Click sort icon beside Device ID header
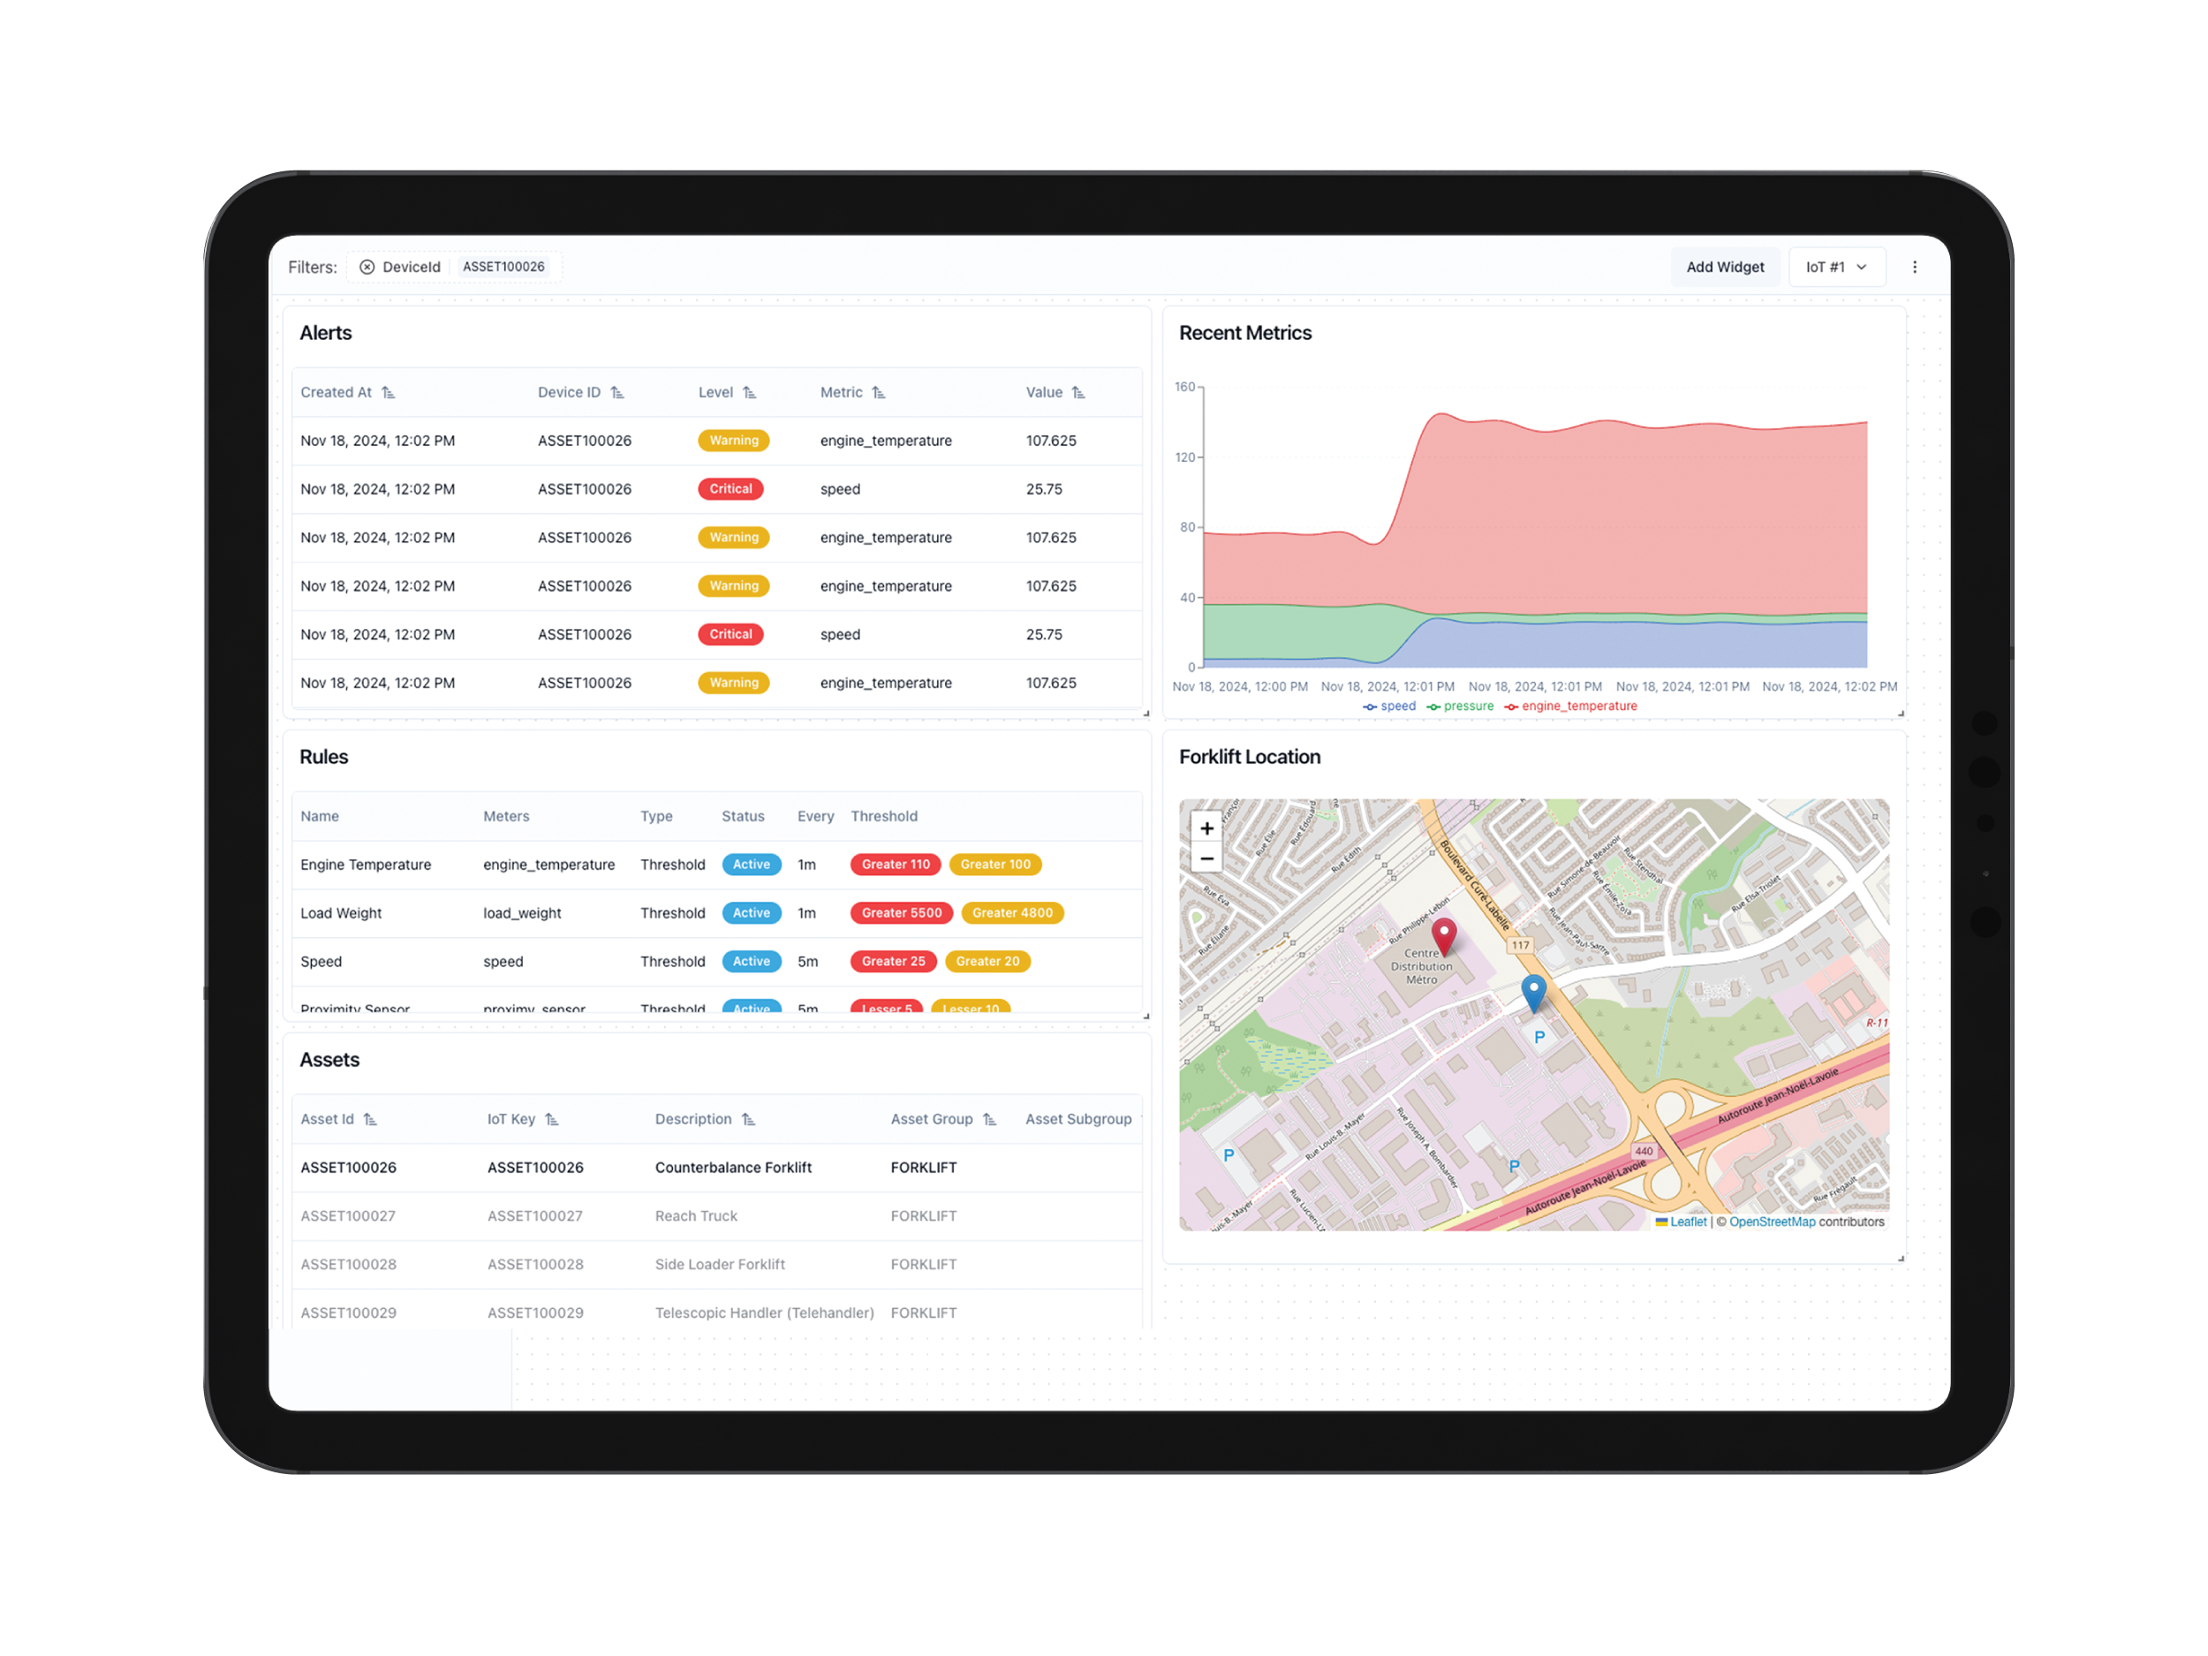Image resolution: width=2208 pixels, height=1656 pixels. click(x=618, y=393)
